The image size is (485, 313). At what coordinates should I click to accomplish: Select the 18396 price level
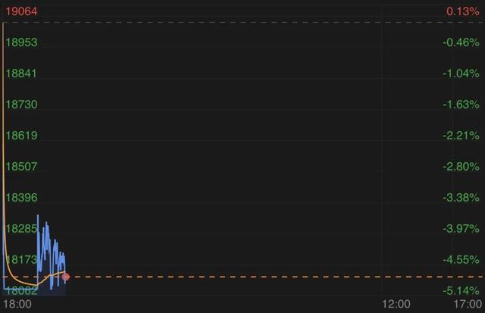(21, 197)
